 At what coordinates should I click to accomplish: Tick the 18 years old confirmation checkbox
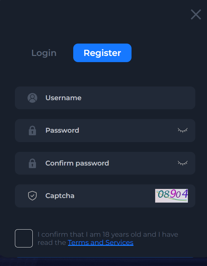coord(24,238)
